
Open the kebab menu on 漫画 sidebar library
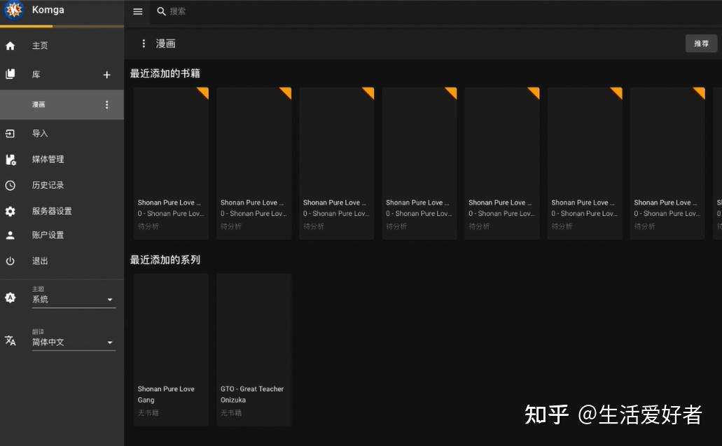pyautogui.click(x=106, y=104)
